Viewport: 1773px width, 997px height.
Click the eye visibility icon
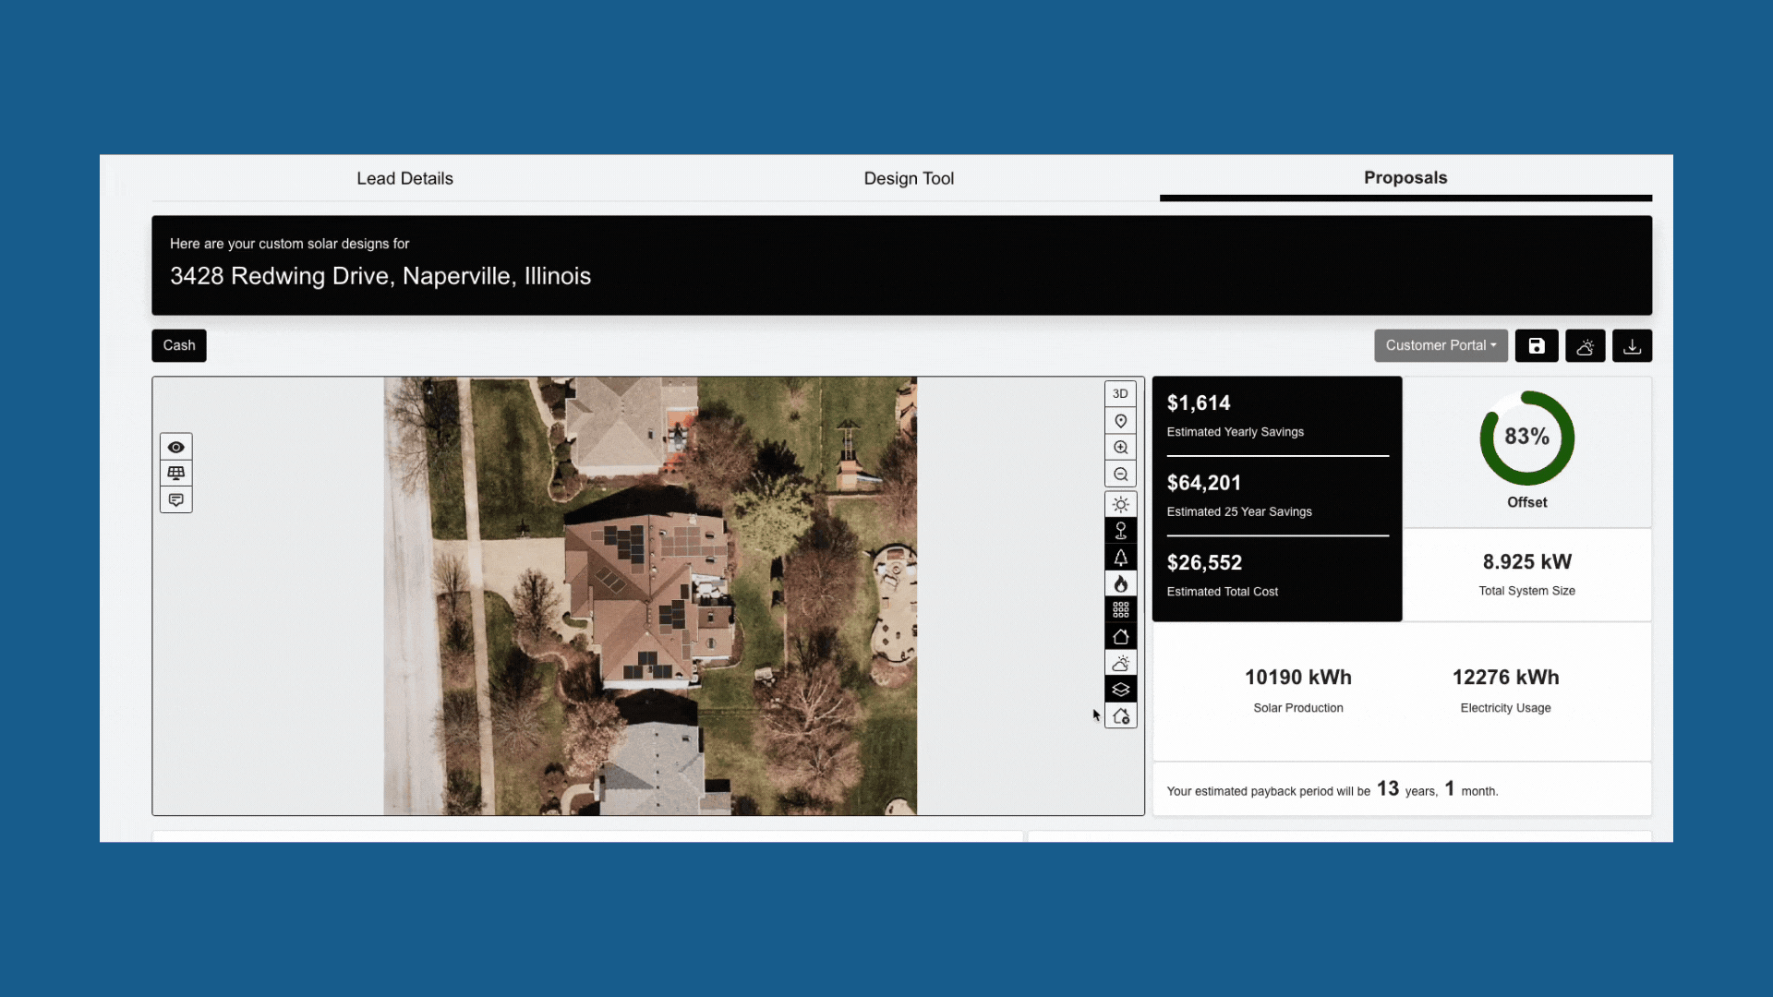point(176,447)
